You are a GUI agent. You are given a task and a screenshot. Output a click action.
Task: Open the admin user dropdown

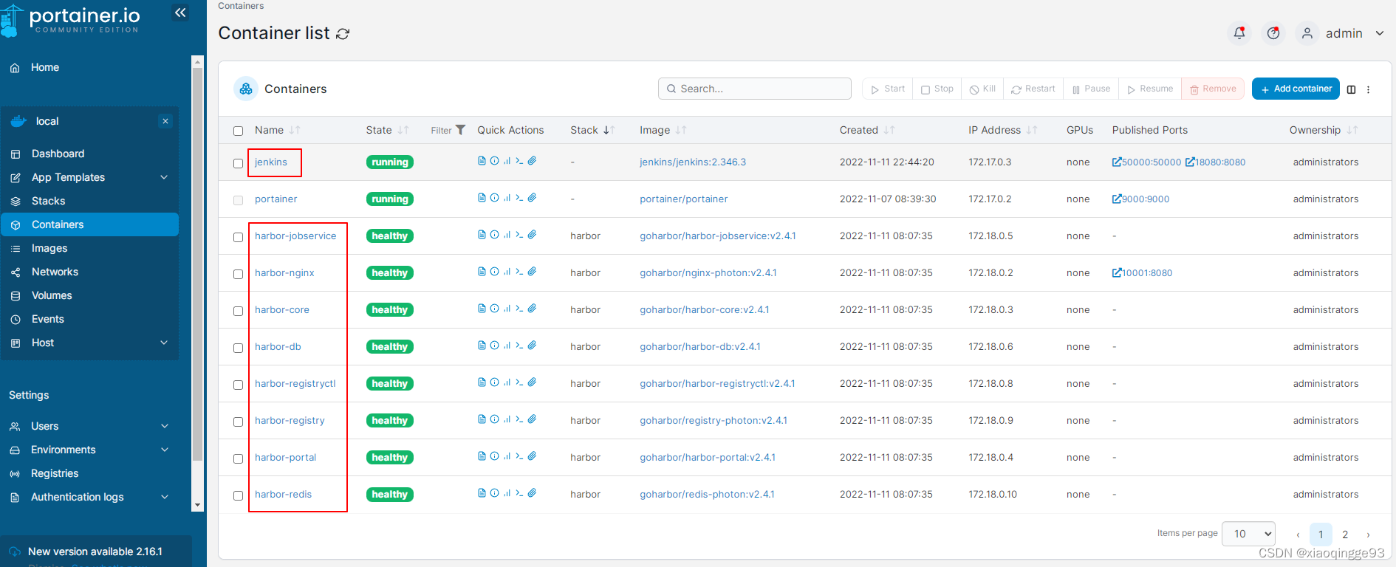[x=1342, y=33]
